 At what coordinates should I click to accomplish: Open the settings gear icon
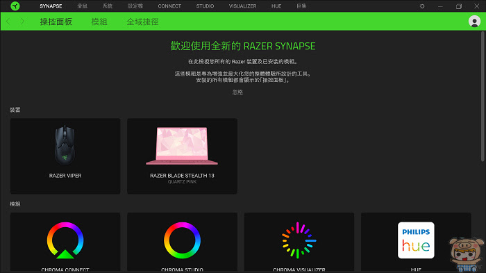pyautogui.click(x=422, y=6)
